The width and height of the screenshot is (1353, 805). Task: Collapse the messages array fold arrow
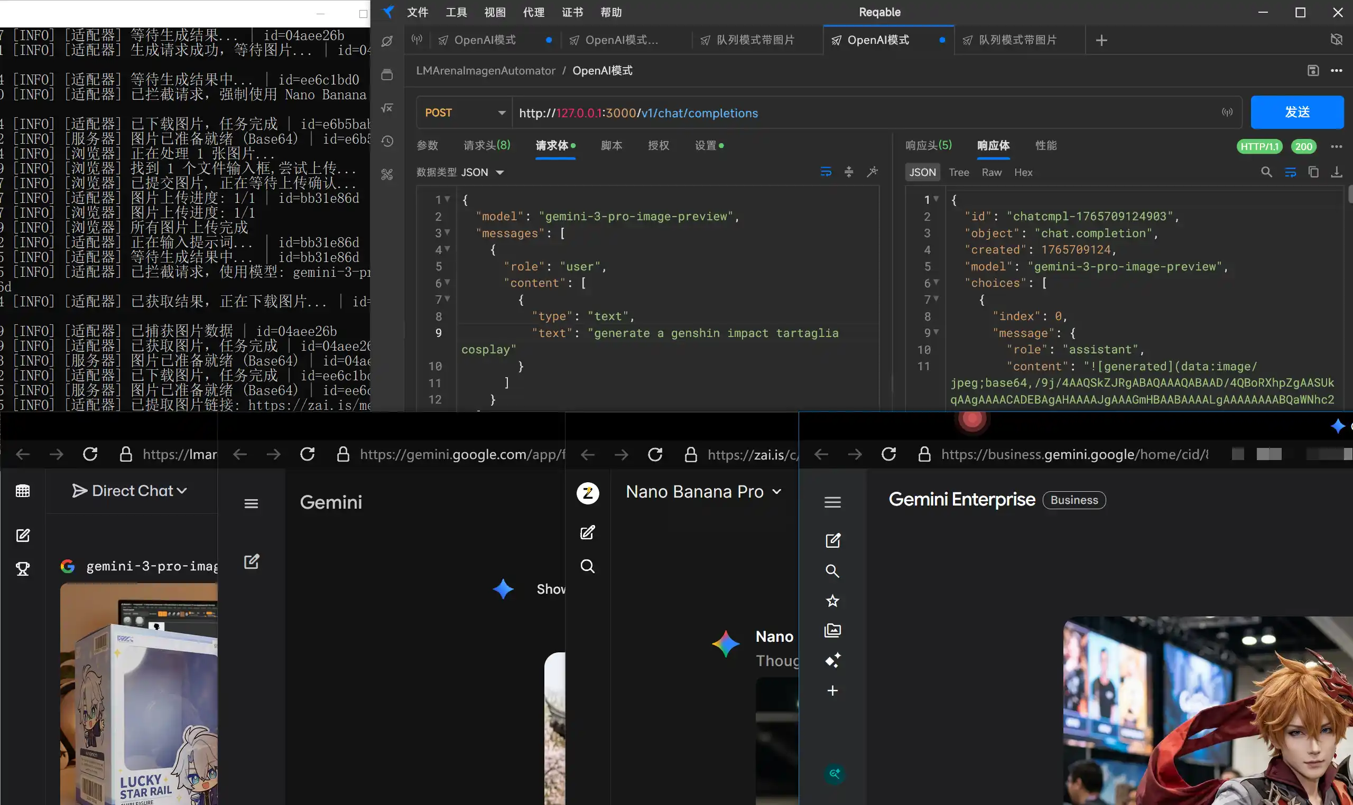447,232
